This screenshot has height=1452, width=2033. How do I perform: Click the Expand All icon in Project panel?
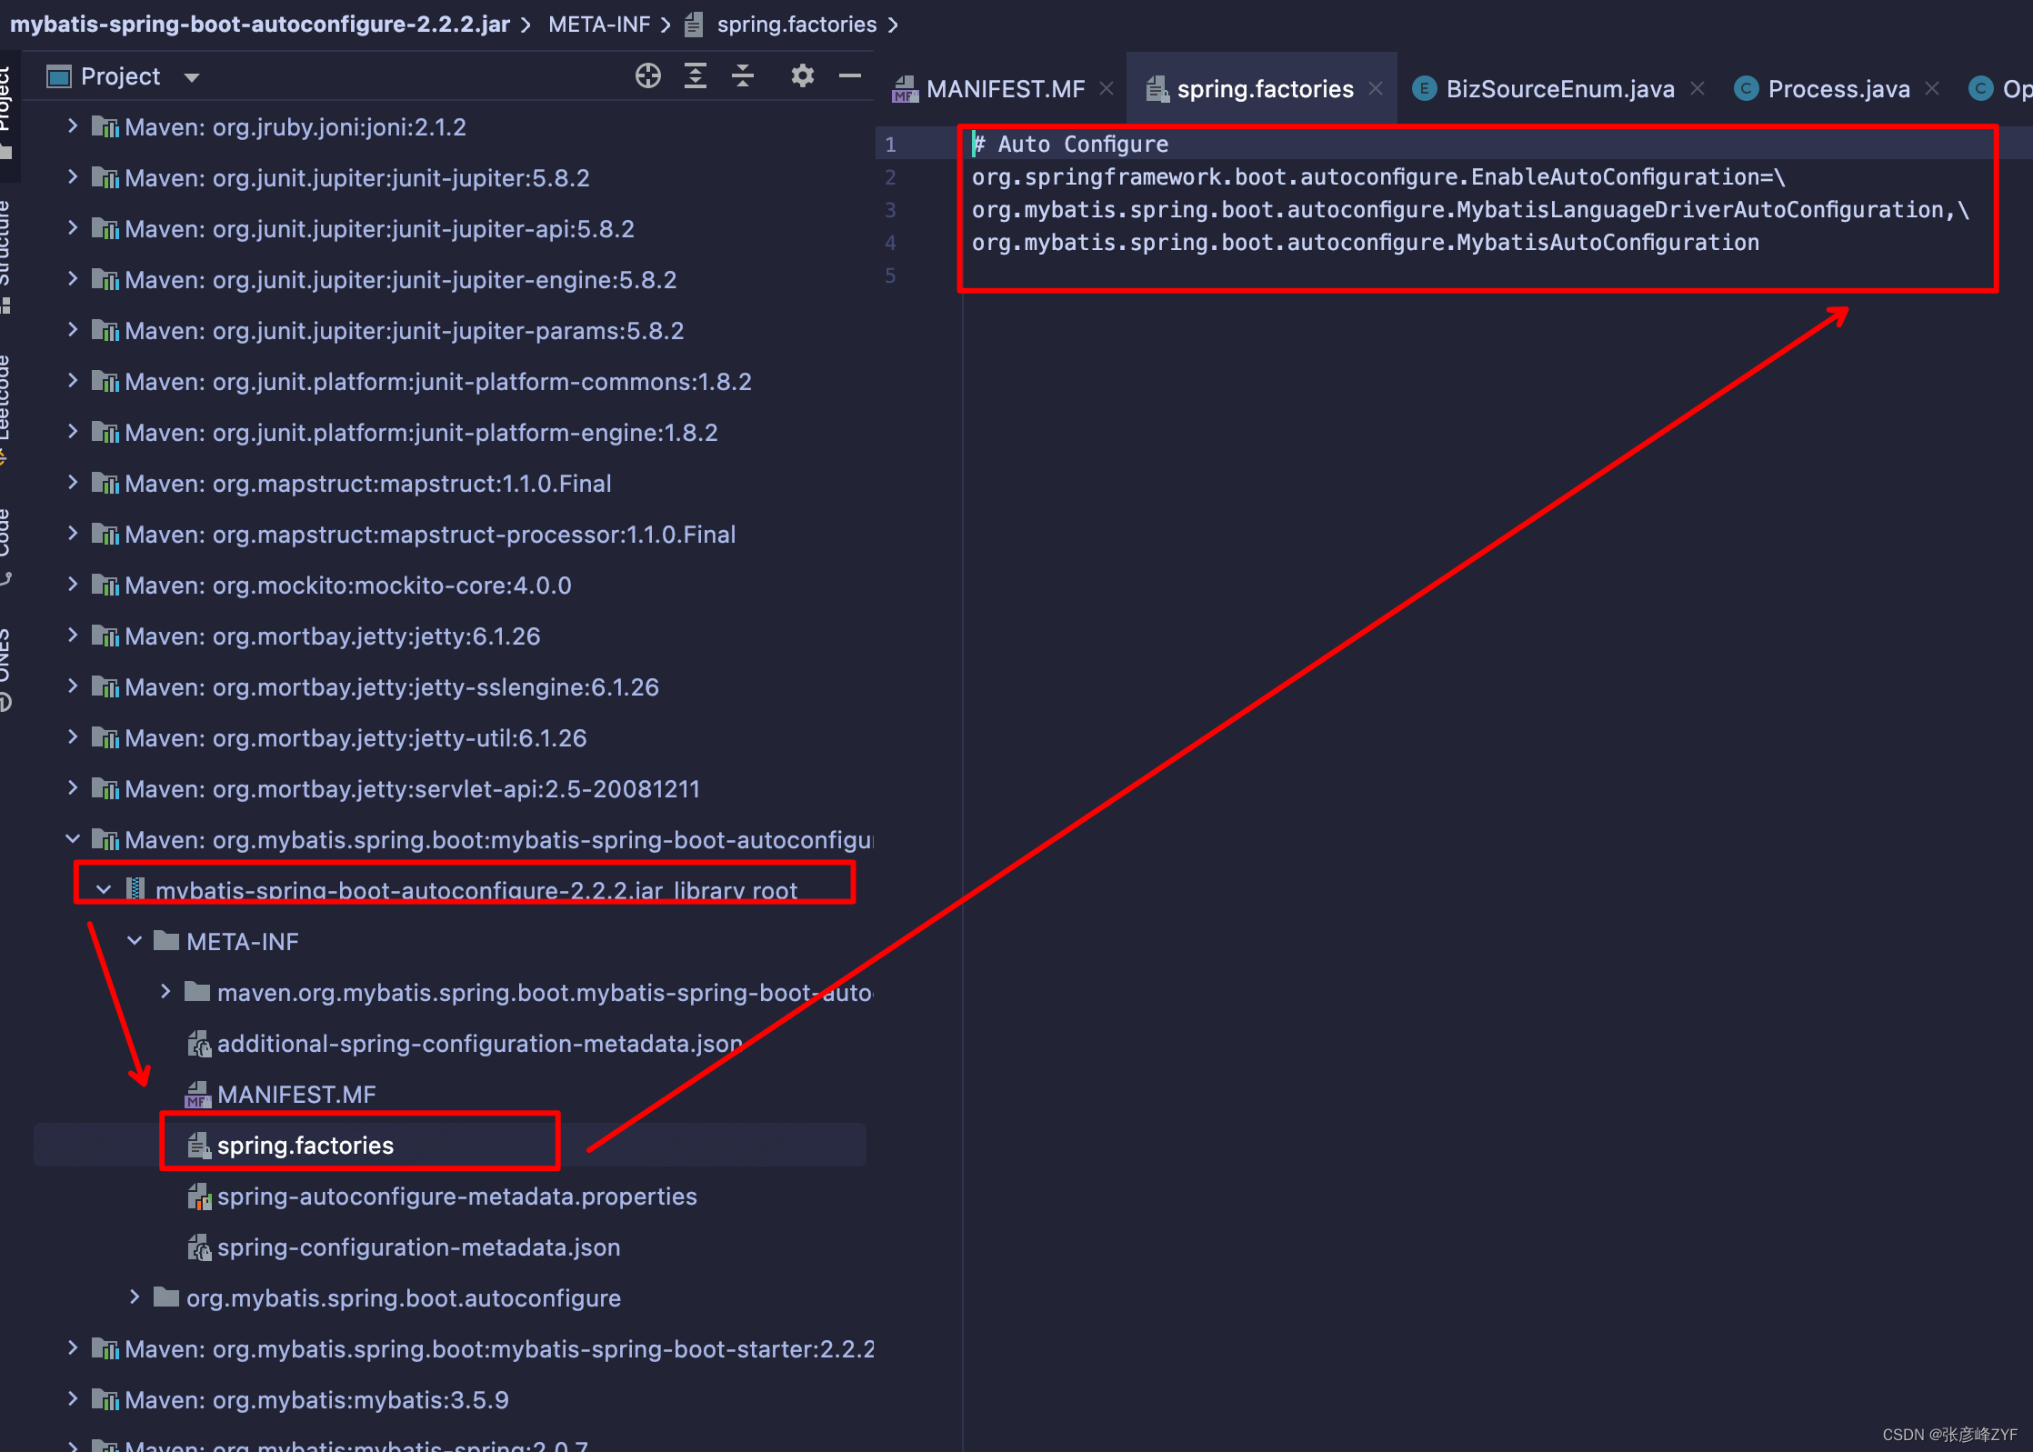(x=696, y=76)
